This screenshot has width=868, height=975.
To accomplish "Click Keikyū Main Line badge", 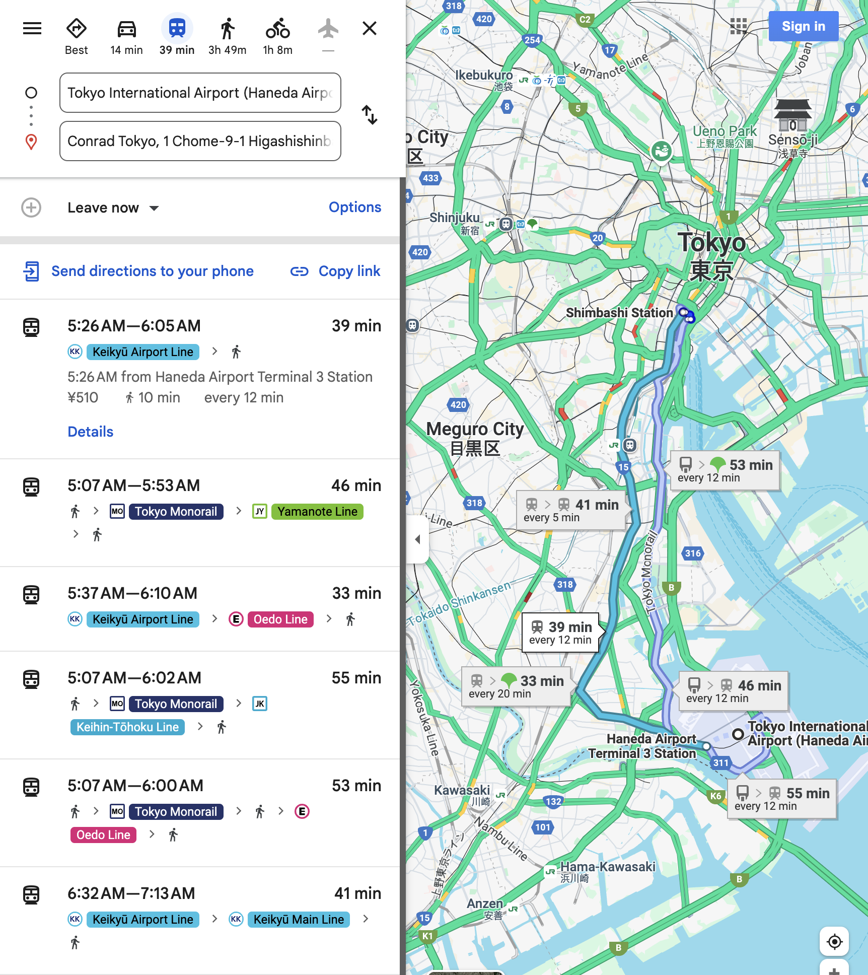I will pyautogui.click(x=299, y=920).
